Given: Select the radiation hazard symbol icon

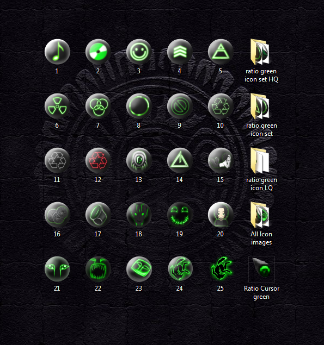Looking at the screenshot, I should (57, 106).
